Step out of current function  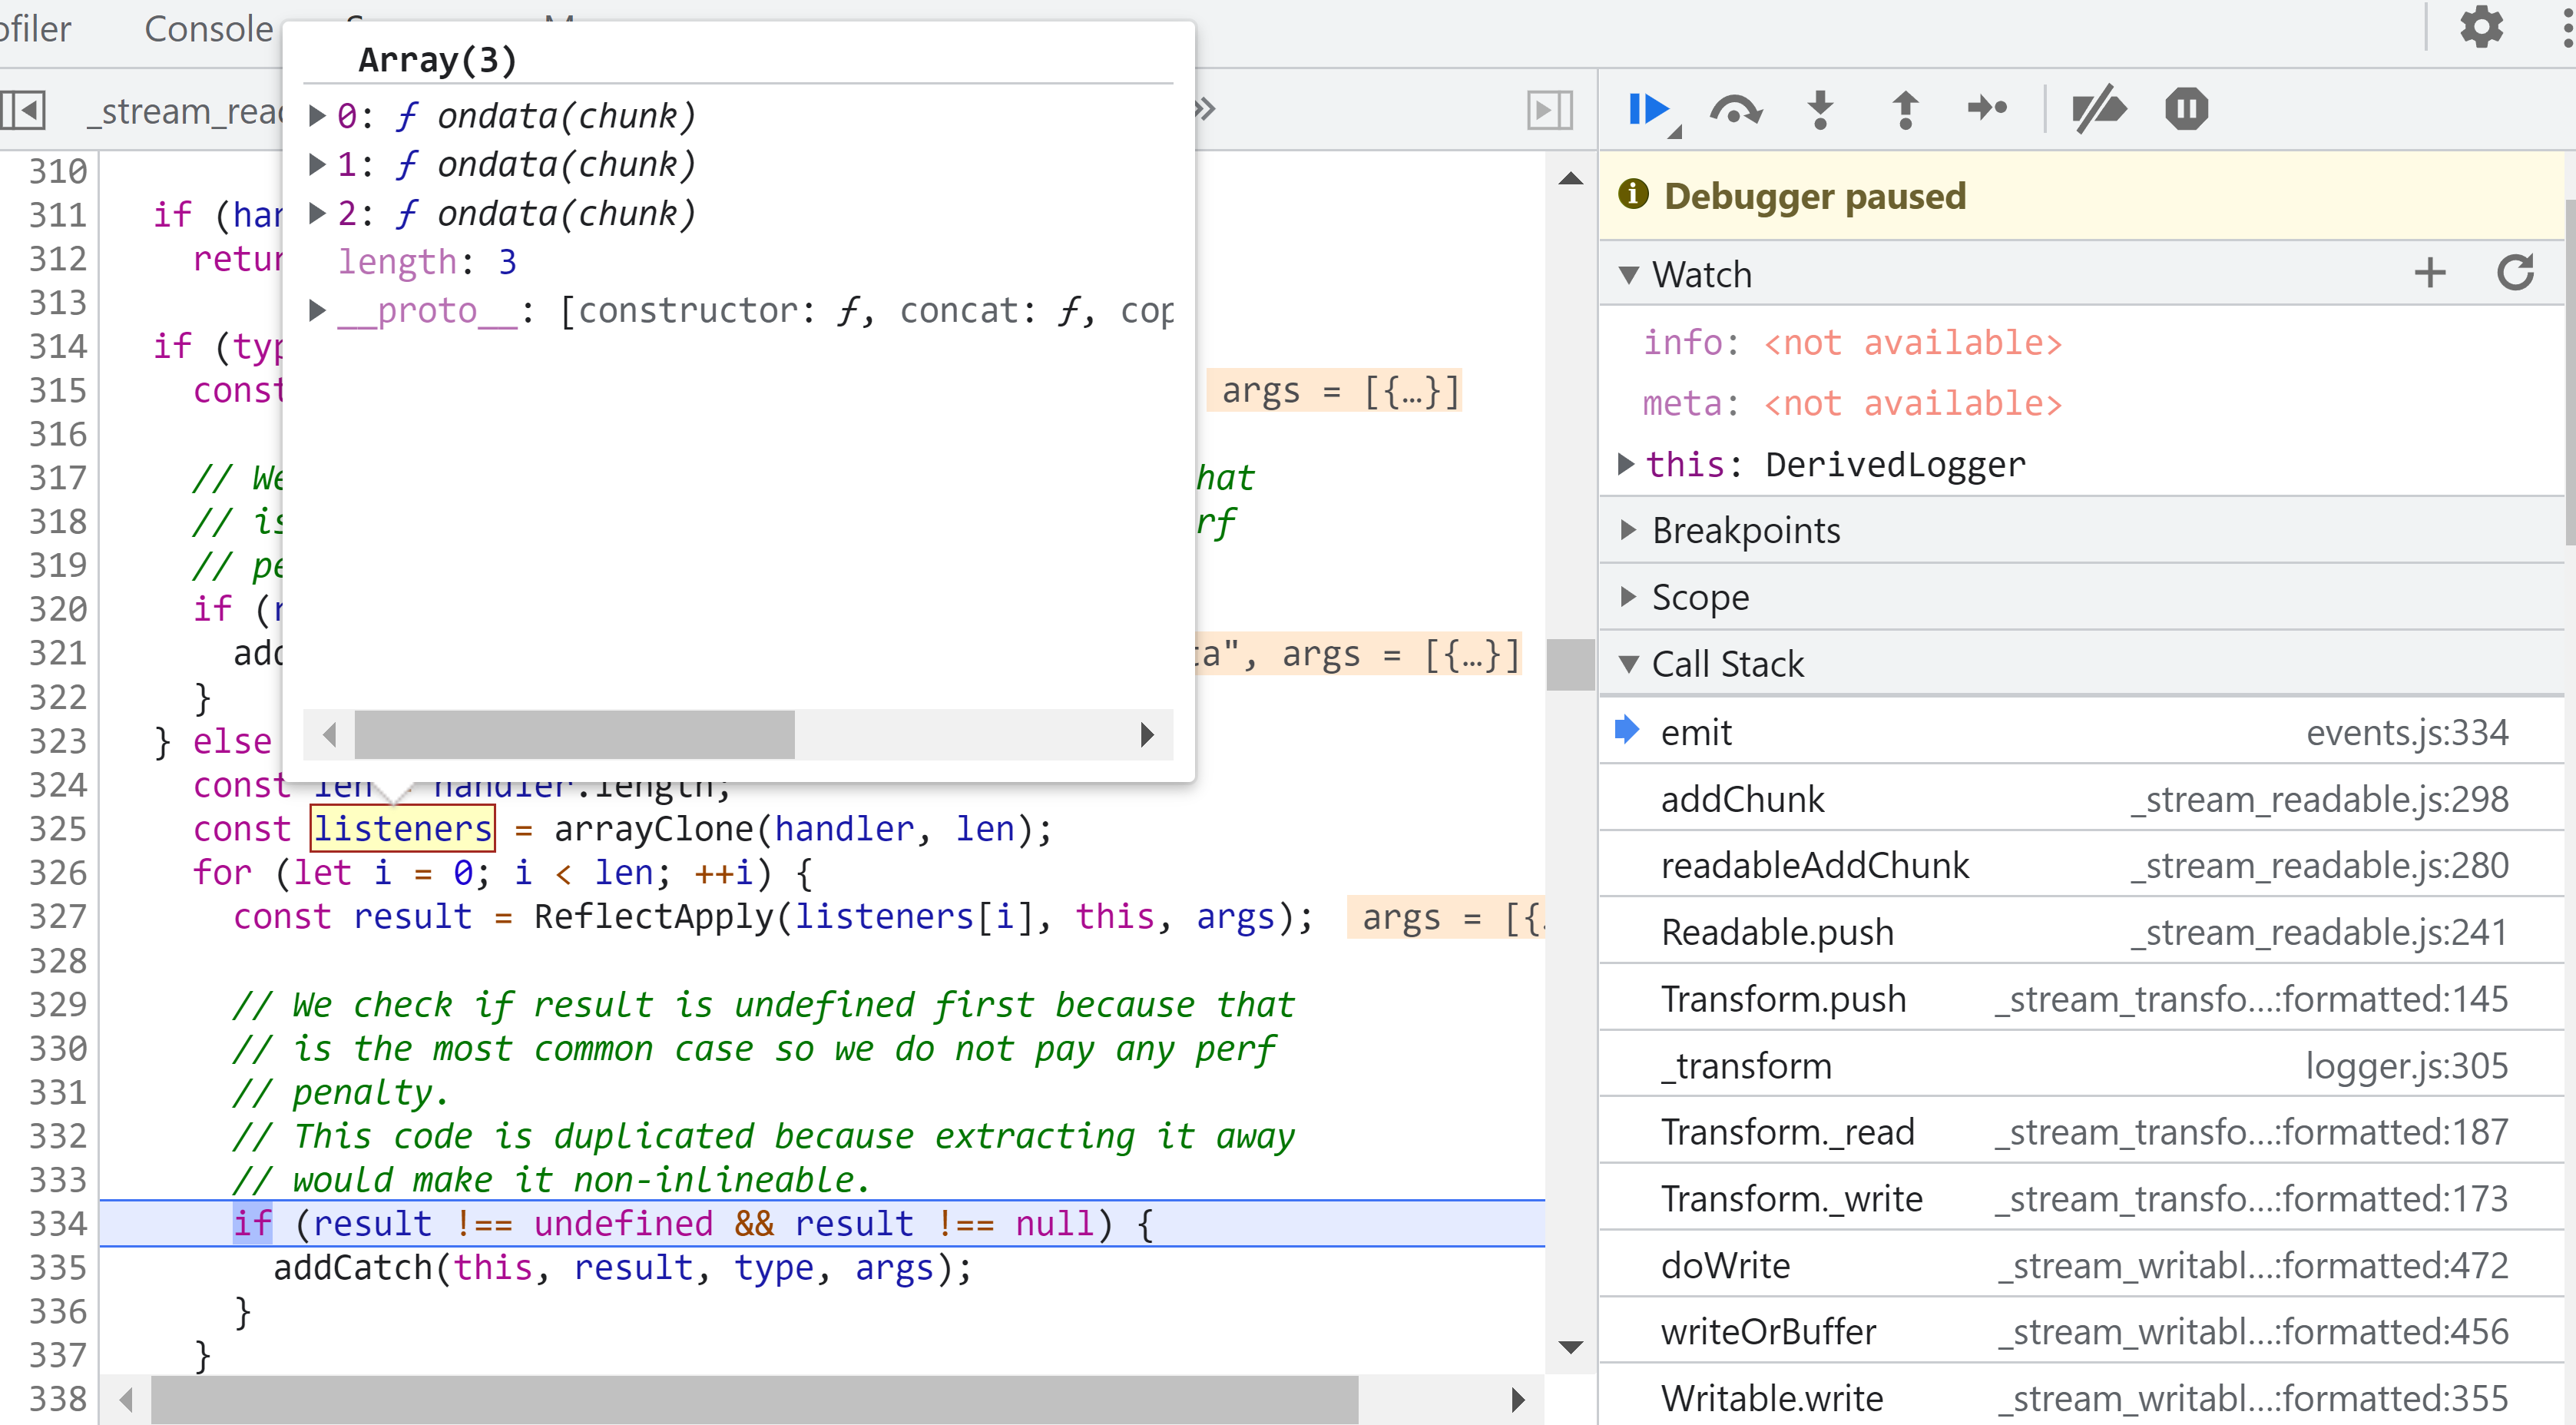tap(1905, 109)
